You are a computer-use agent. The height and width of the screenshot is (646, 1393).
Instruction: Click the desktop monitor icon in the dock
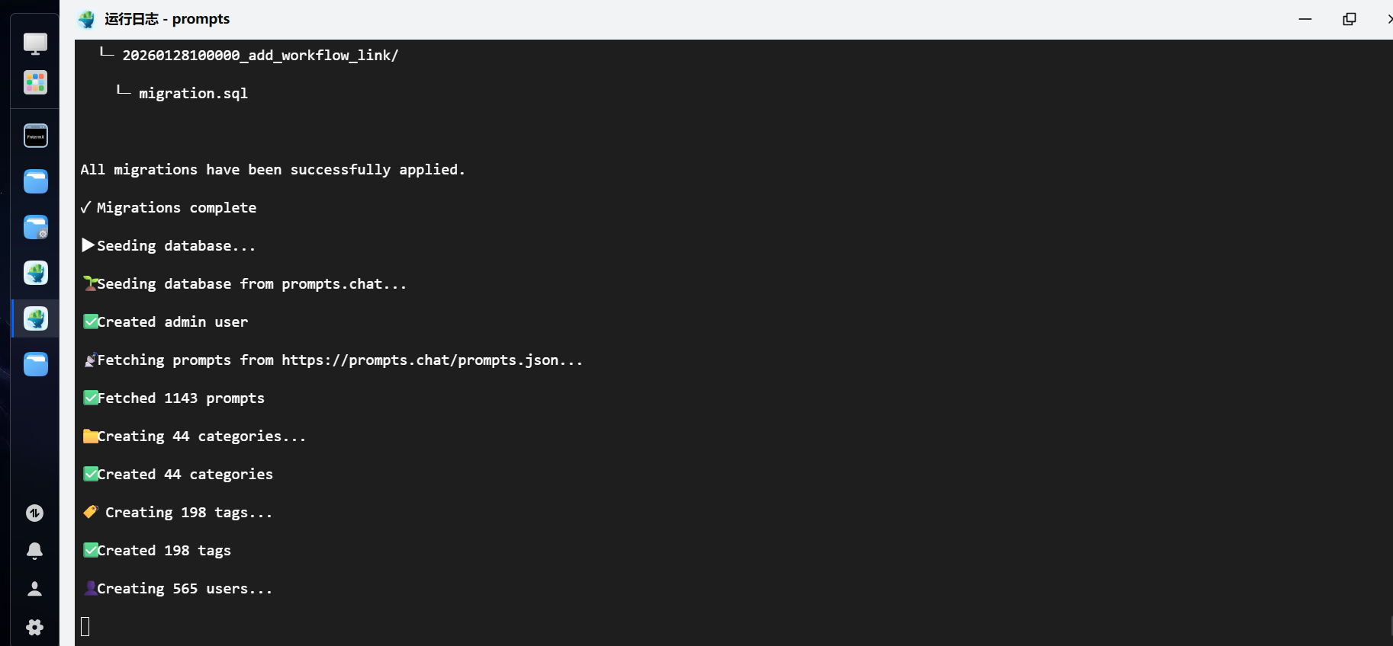[35, 43]
